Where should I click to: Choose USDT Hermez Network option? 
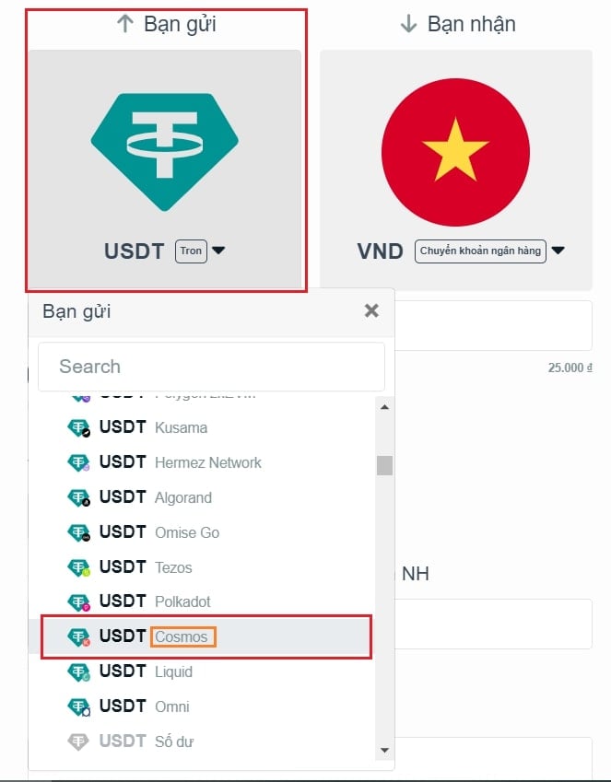(x=206, y=462)
